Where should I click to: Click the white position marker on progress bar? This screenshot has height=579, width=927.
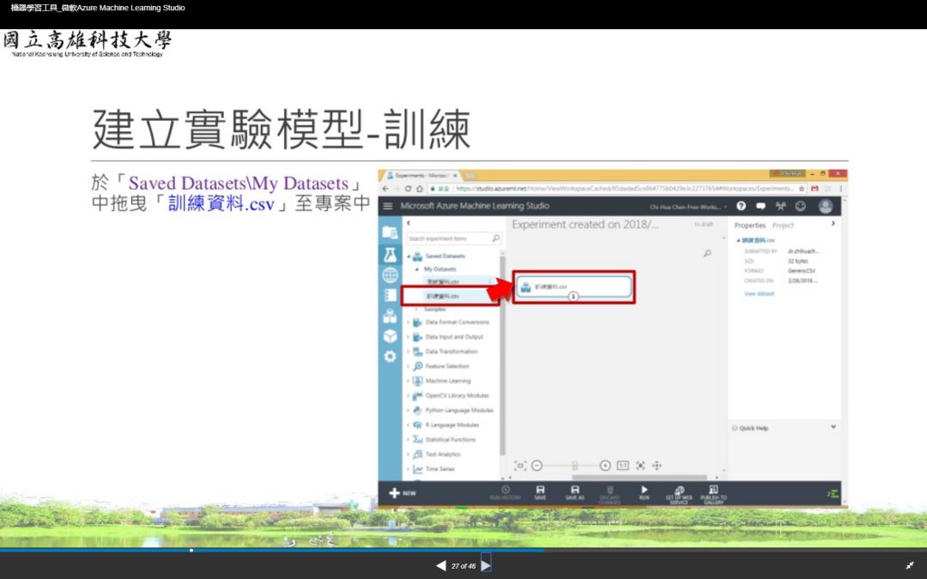(191, 550)
